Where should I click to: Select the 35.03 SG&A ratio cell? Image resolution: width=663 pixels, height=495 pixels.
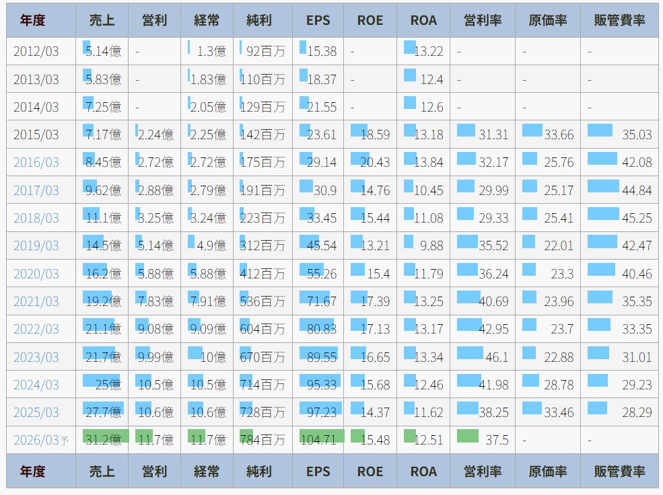pyautogui.click(x=619, y=135)
